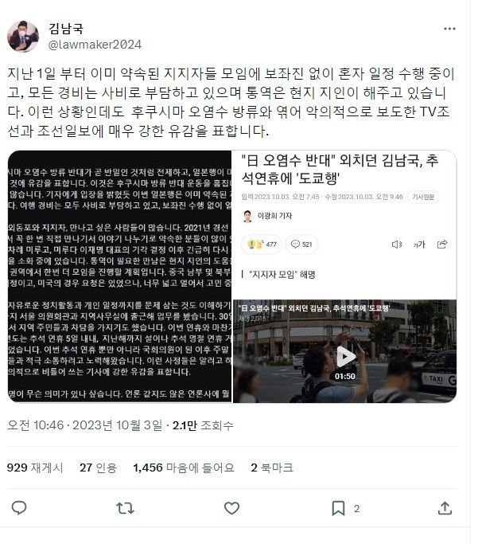Open the @lawmaker2024 handle link

click(x=95, y=45)
